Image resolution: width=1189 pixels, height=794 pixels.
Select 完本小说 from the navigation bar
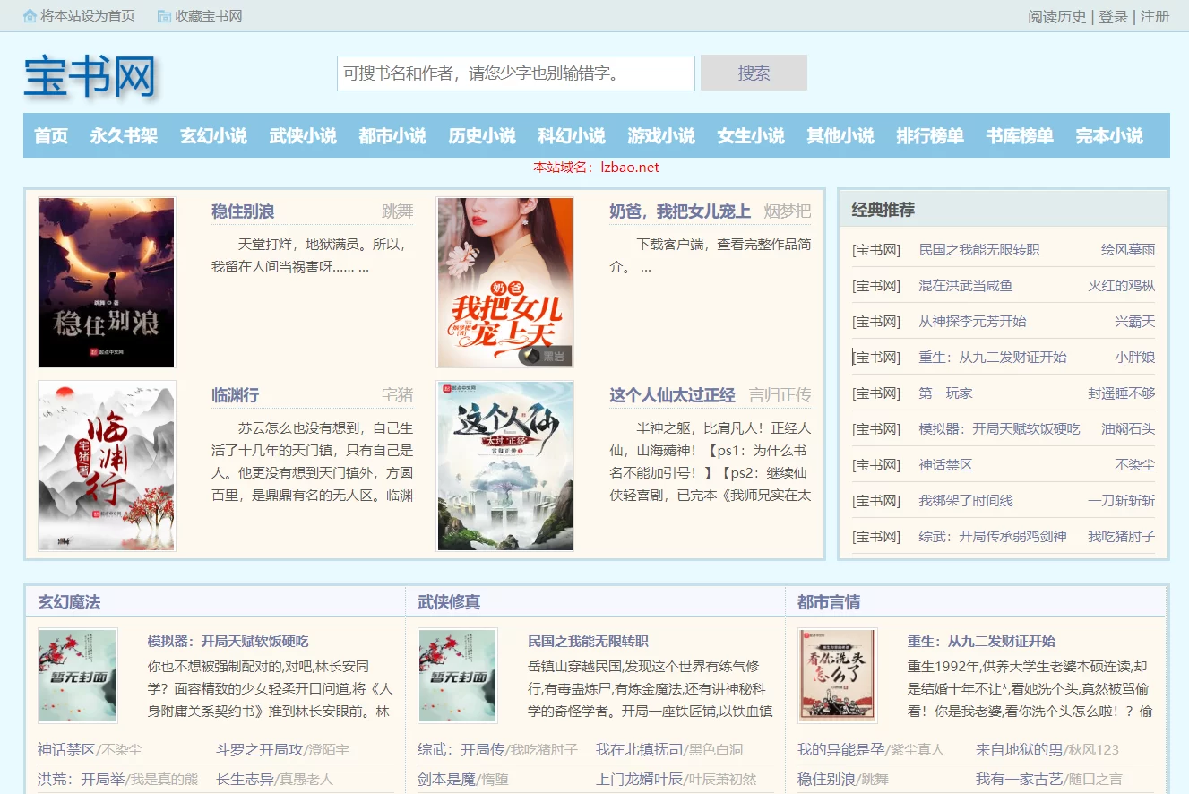pos(1109,136)
